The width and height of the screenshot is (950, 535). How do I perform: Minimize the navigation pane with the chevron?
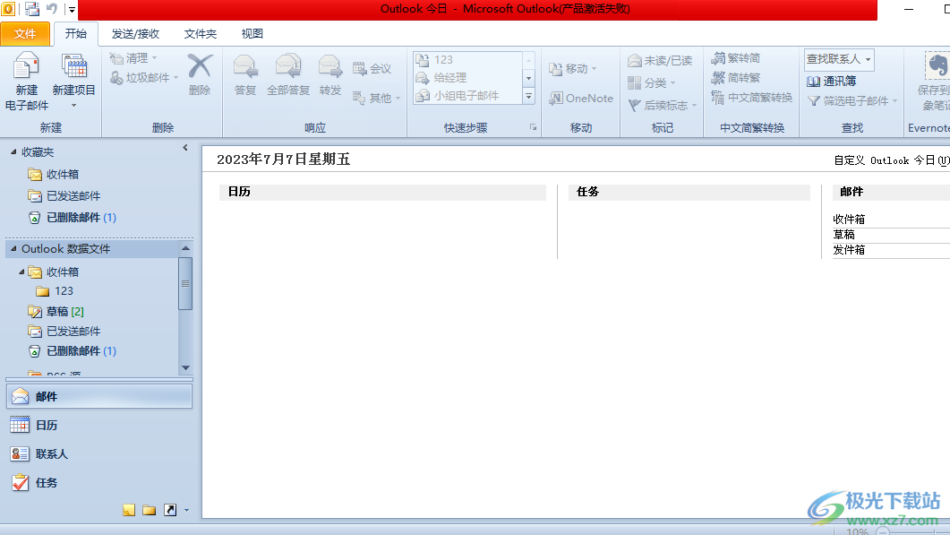(185, 147)
